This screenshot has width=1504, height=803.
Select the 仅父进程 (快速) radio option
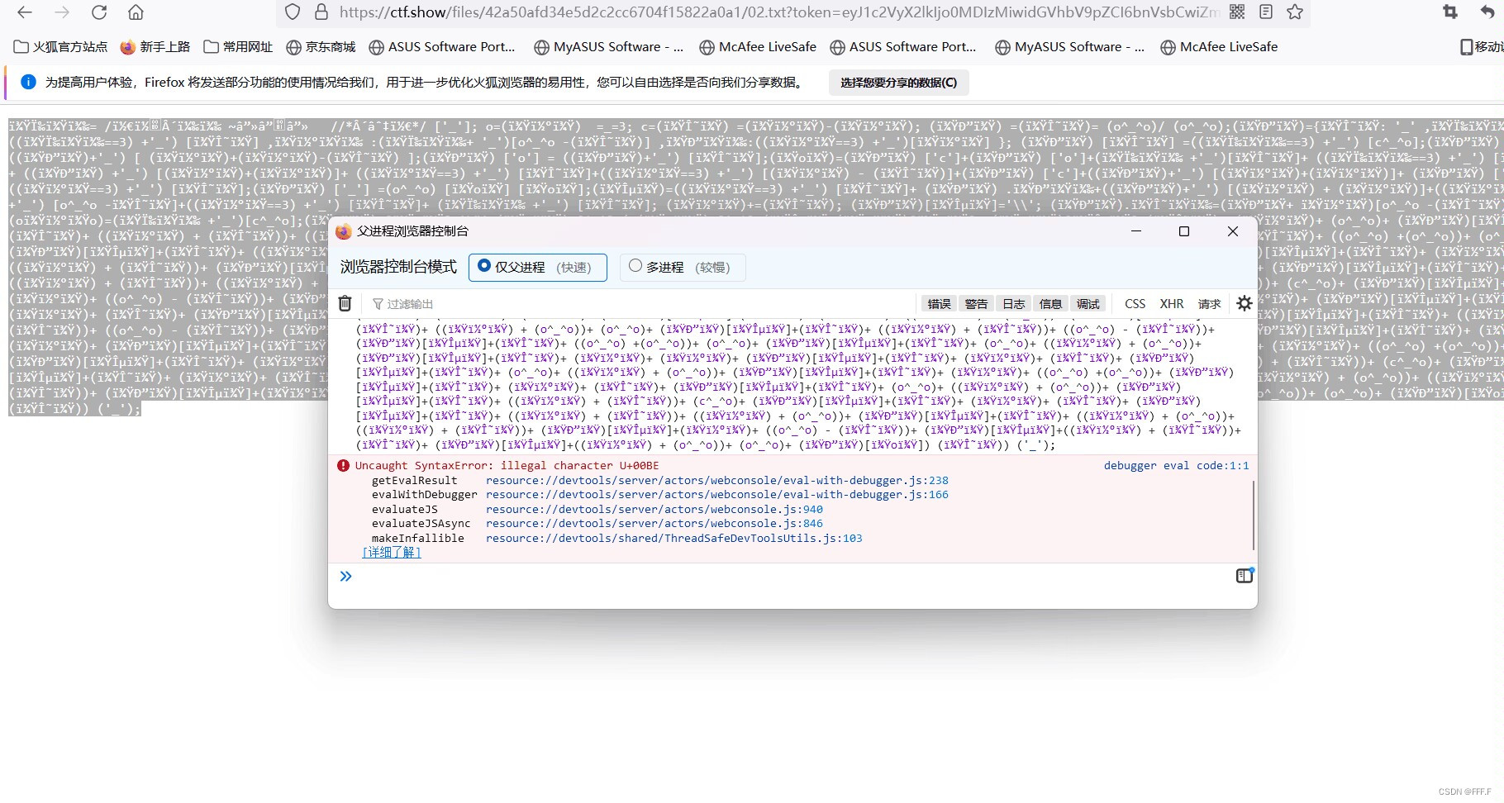click(485, 266)
